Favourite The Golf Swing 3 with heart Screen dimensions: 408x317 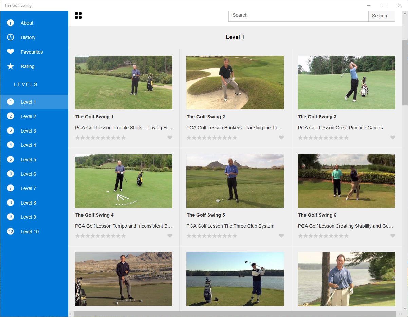(x=393, y=137)
